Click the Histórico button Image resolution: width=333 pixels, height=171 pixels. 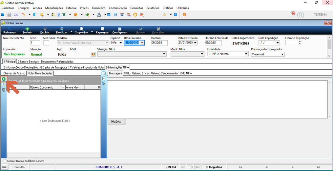pyautogui.click(x=116, y=122)
